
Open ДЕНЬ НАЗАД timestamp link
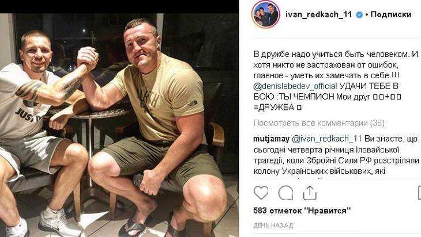tap(273, 225)
